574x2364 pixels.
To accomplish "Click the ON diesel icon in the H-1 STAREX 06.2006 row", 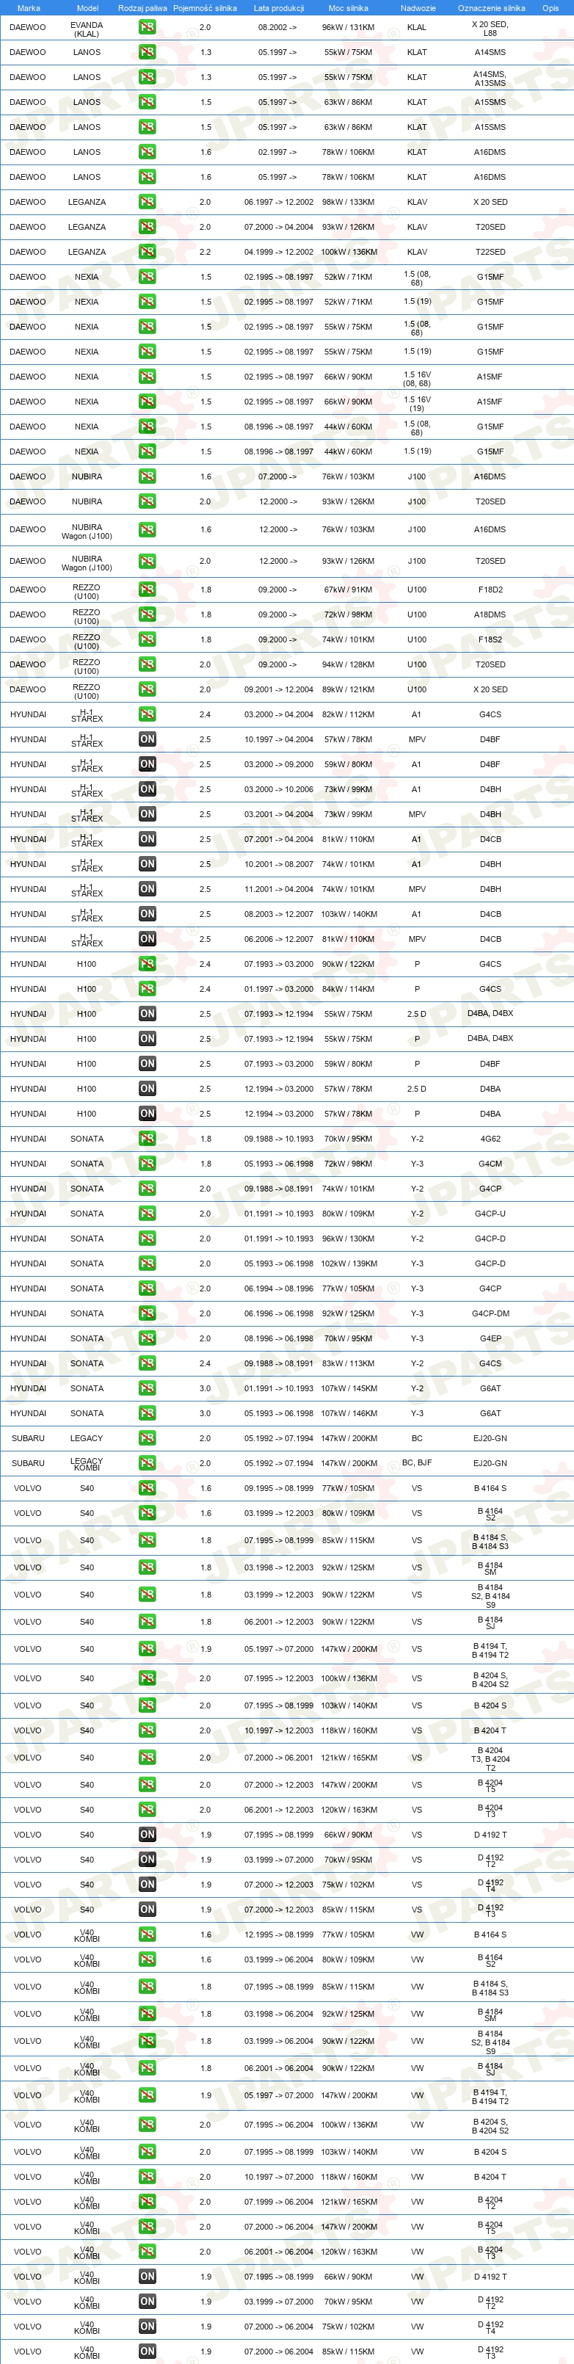I will [x=147, y=939].
